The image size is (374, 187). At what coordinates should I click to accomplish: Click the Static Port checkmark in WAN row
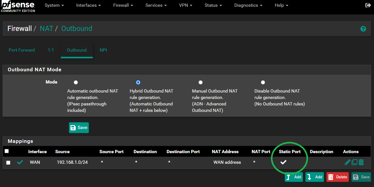[283, 162]
